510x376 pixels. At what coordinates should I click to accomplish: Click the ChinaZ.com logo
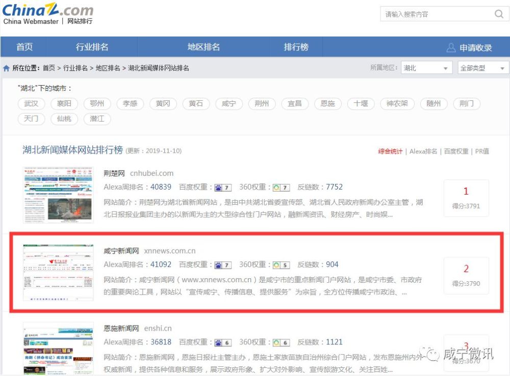pyautogui.click(x=48, y=14)
